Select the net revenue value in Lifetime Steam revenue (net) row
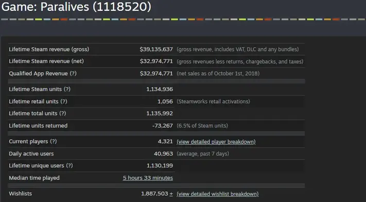The width and height of the screenshot is (366, 202). tap(156, 61)
